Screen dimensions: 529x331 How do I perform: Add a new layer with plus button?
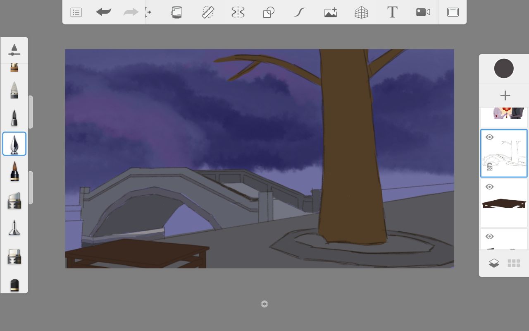(505, 96)
